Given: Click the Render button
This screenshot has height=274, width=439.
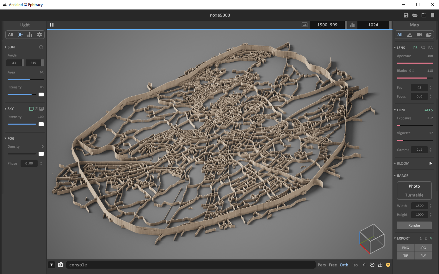Looking at the screenshot, I should click(x=414, y=225).
